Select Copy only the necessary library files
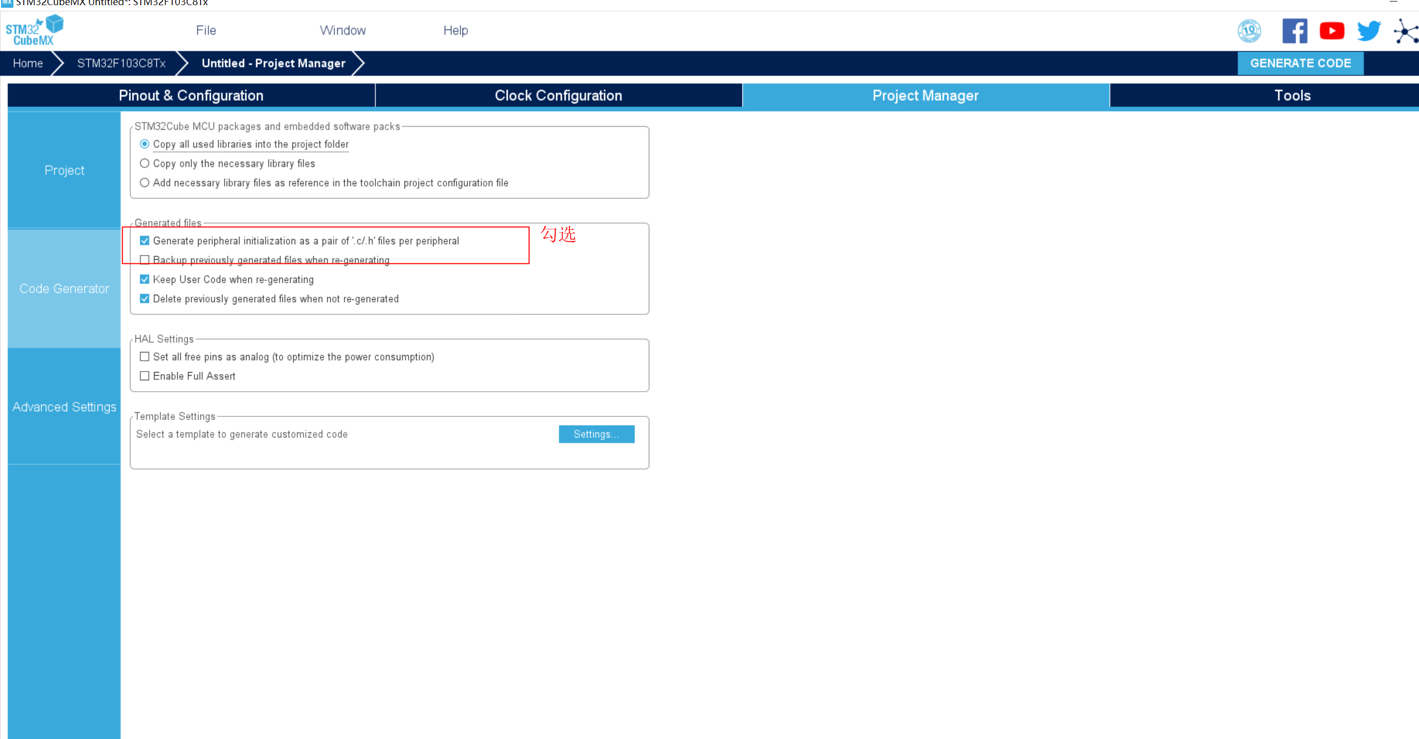Viewport: 1419px width, 739px height. [144, 163]
